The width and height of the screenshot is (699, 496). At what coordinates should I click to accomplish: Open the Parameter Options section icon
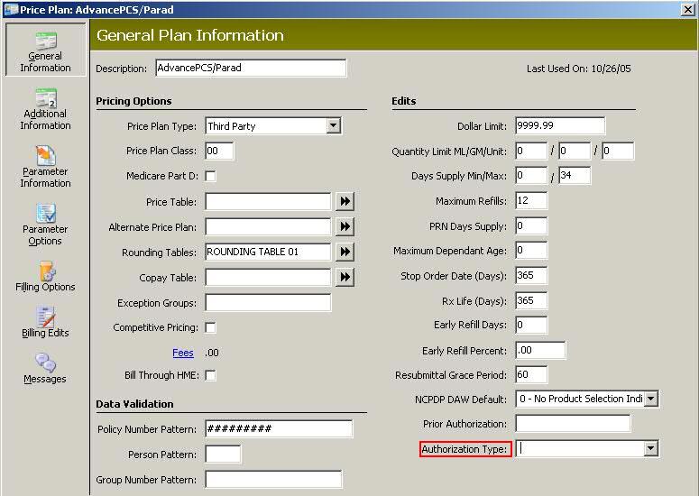coord(46,214)
